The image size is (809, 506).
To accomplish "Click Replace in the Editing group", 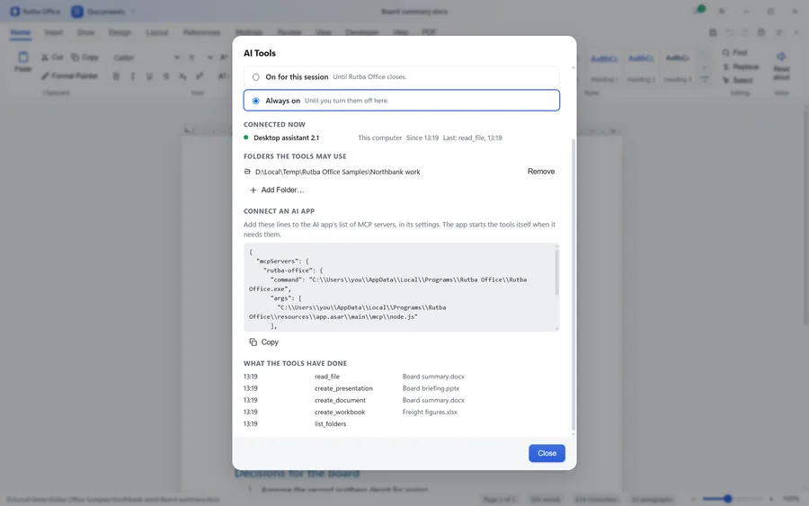I will [741, 67].
